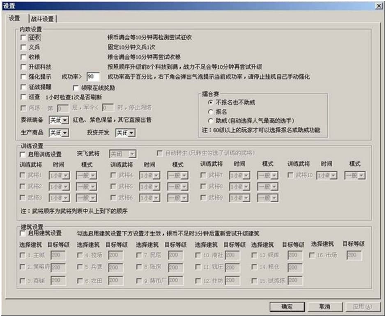Open the 投资开发 dropdown

click(126, 133)
